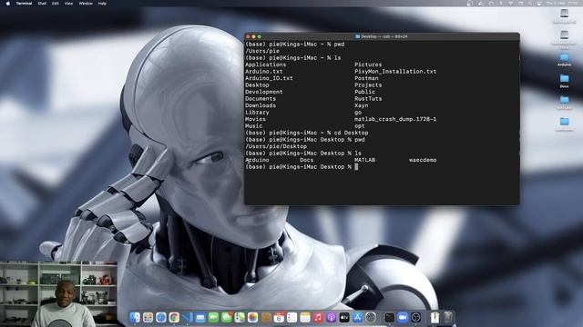Open Finder from the dock
This screenshot has width=583, height=327.
[x=135, y=317]
